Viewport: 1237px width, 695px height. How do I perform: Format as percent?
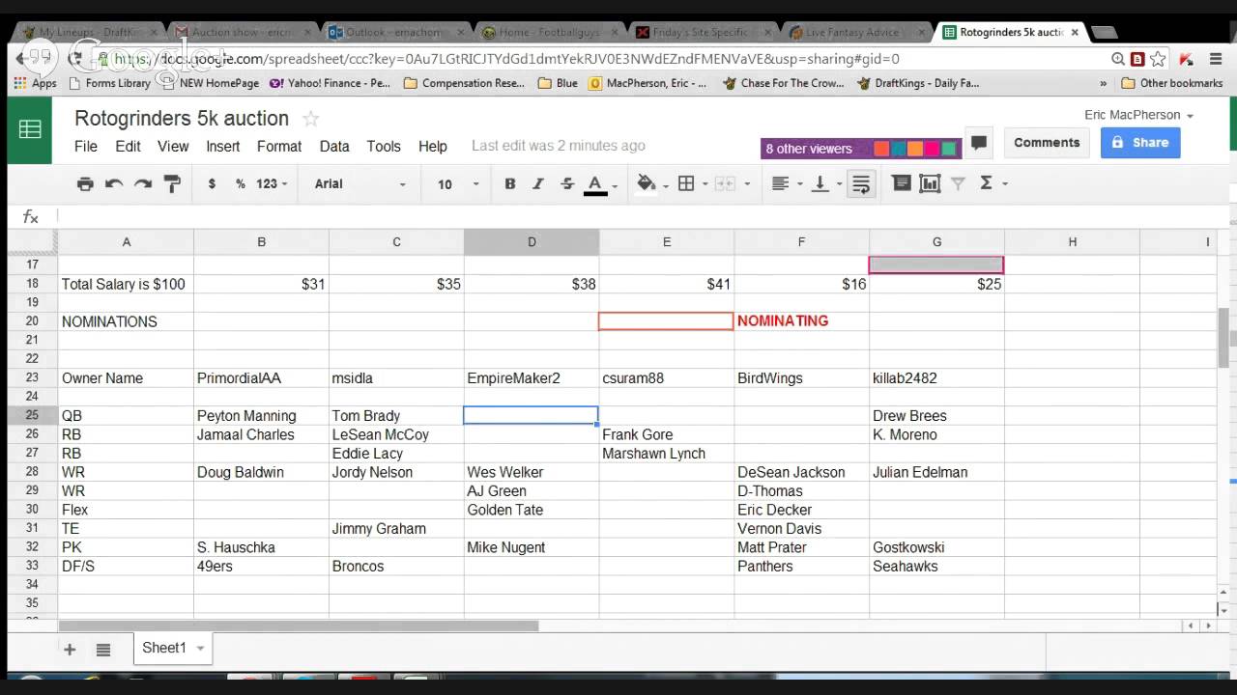pos(240,183)
